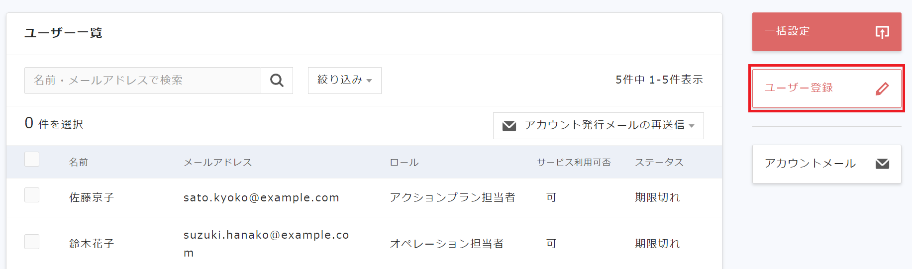Click the magnifier search icon button
Viewport: 912px width, 269px height.
(277, 81)
